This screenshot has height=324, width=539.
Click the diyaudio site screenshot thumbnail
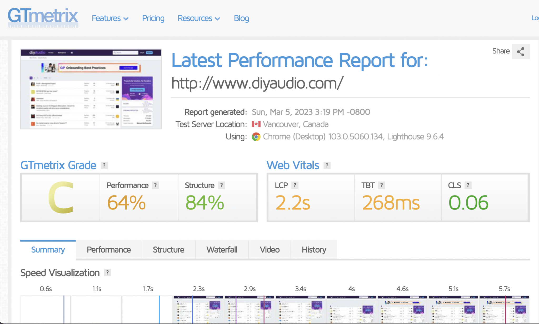click(x=91, y=89)
